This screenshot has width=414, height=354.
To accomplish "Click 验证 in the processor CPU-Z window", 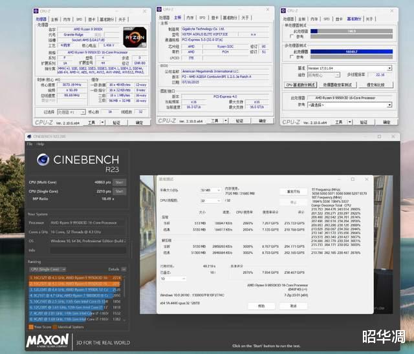I will [116, 123].
